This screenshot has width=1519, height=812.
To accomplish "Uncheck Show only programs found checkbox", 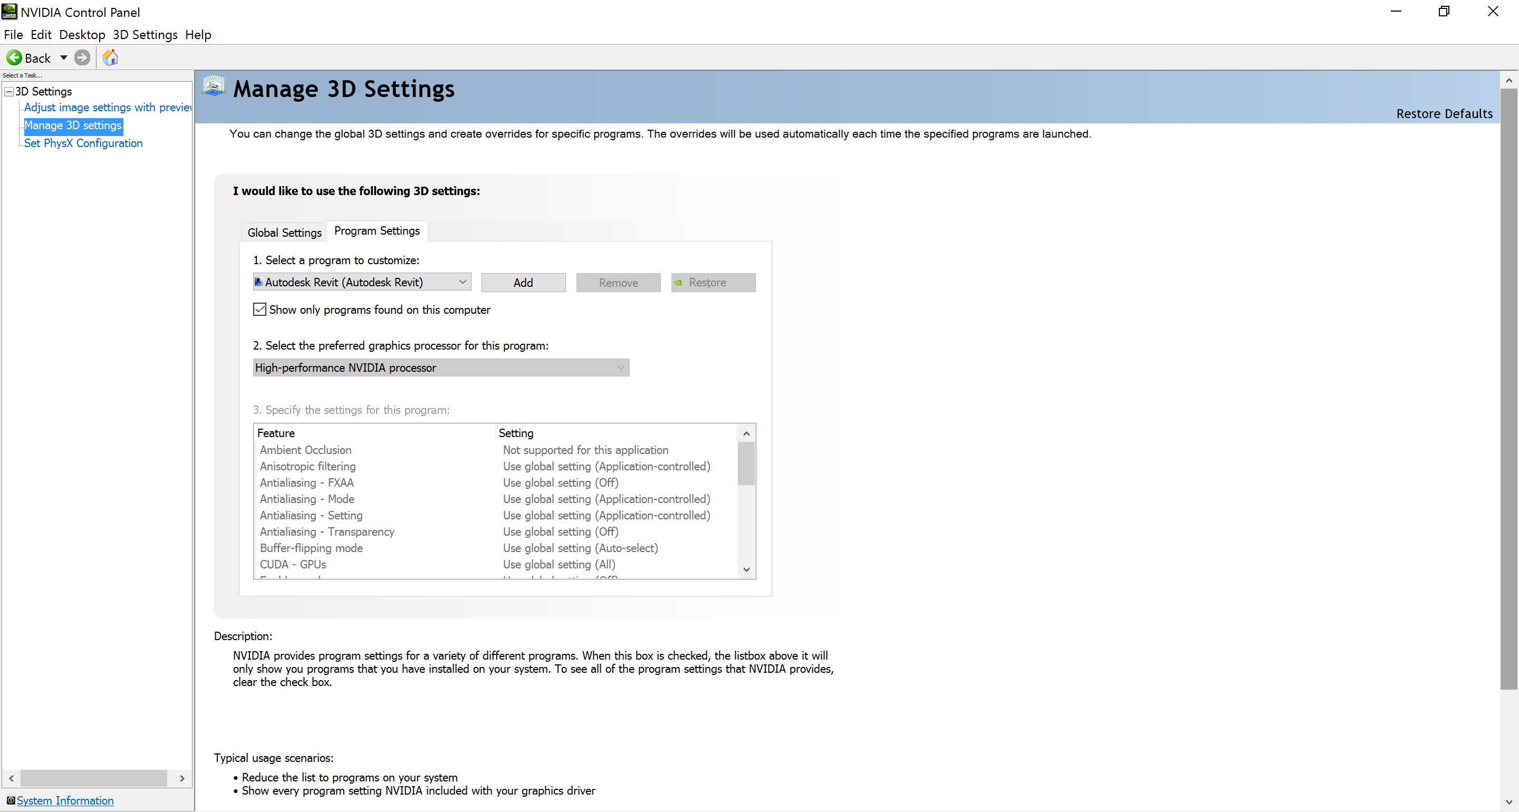I will (259, 310).
